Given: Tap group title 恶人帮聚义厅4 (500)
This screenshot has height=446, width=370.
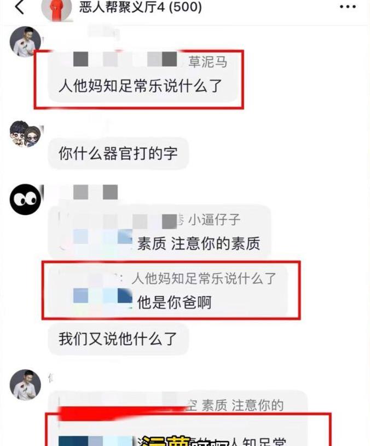Looking at the screenshot, I should click(140, 7).
